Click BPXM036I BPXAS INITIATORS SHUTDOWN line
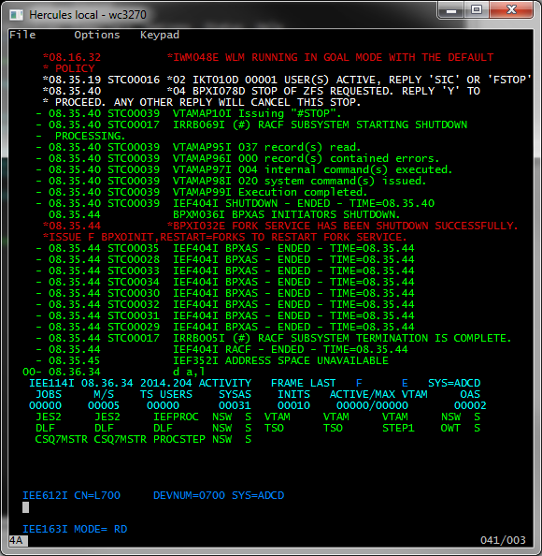The image size is (542, 556). (x=224, y=214)
